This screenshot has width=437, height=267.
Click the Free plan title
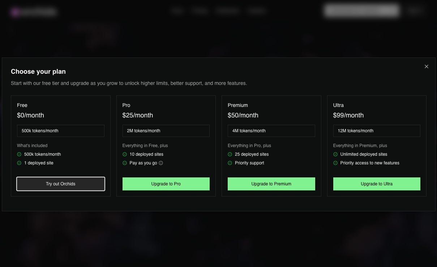click(x=22, y=105)
